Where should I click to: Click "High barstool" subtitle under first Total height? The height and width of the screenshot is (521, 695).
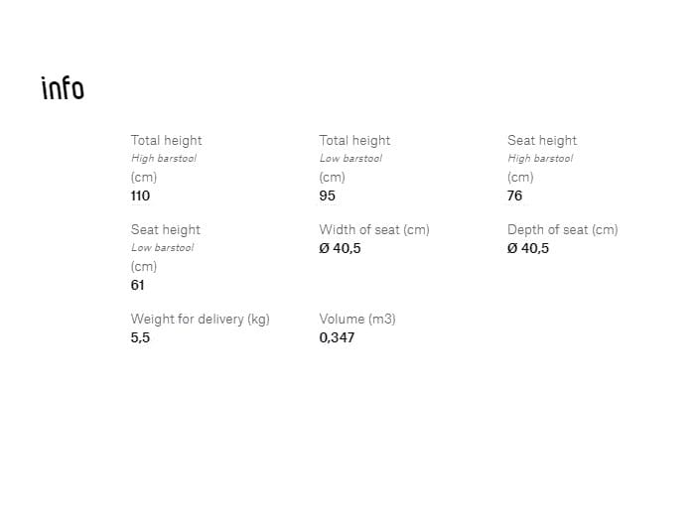point(164,159)
